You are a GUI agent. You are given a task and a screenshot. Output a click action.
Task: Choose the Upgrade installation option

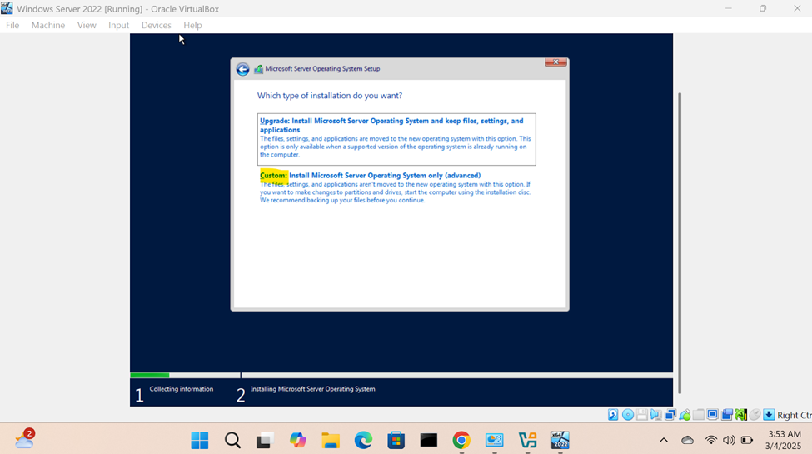pos(396,139)
